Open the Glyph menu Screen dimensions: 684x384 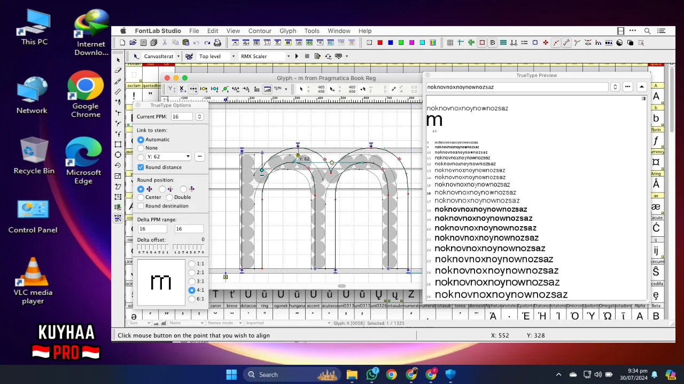287,31
